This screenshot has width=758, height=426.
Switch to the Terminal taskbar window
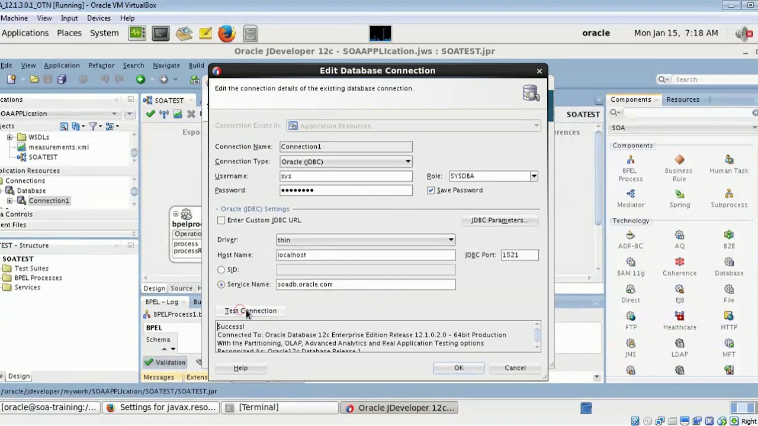click(x=280, y=408)
